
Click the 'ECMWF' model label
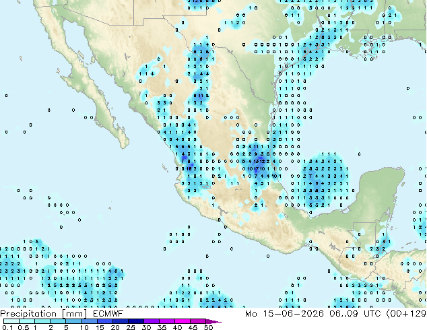coord(108,314)
